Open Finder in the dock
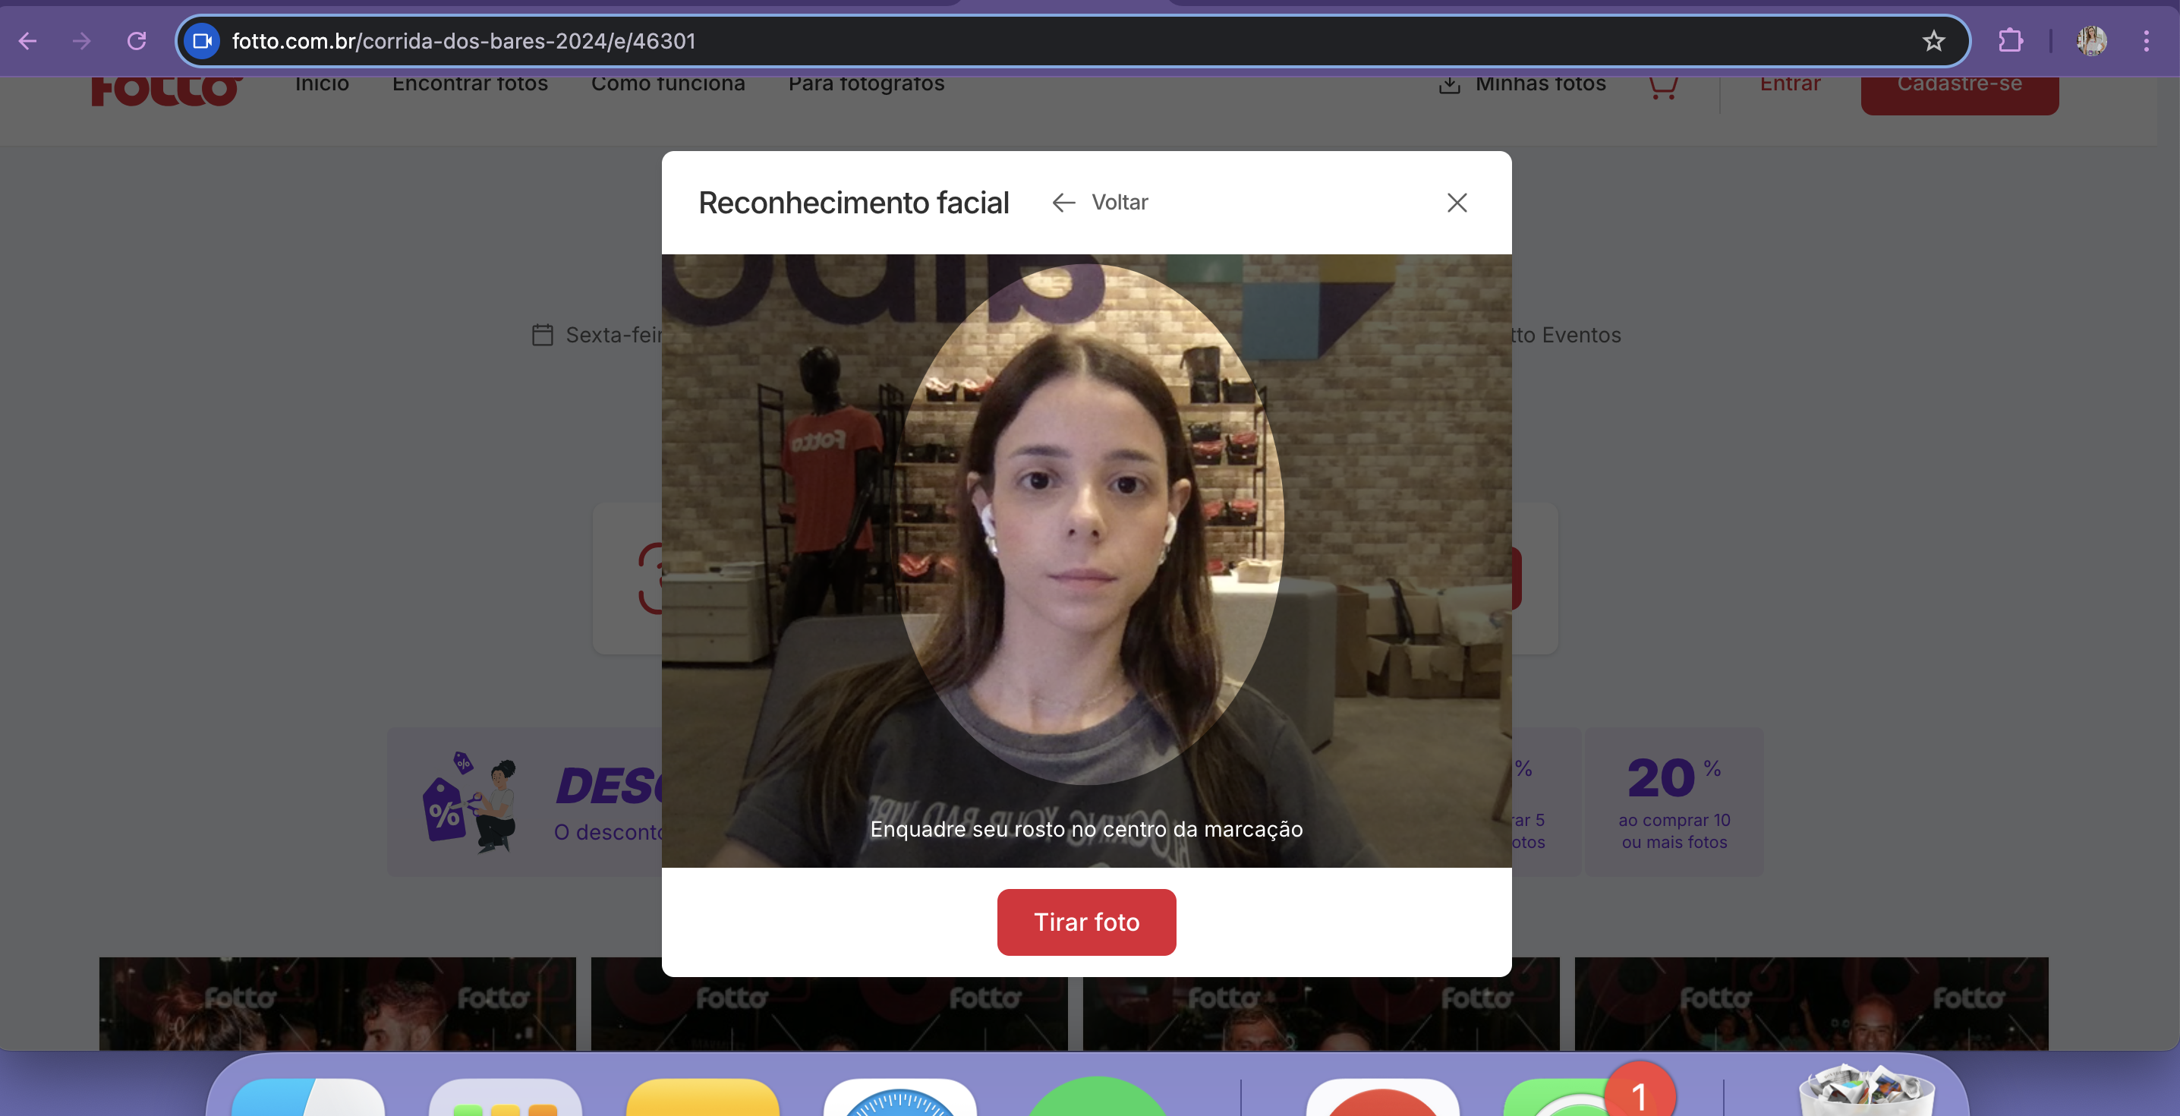2180x1116 pixels. point(308,1097)
